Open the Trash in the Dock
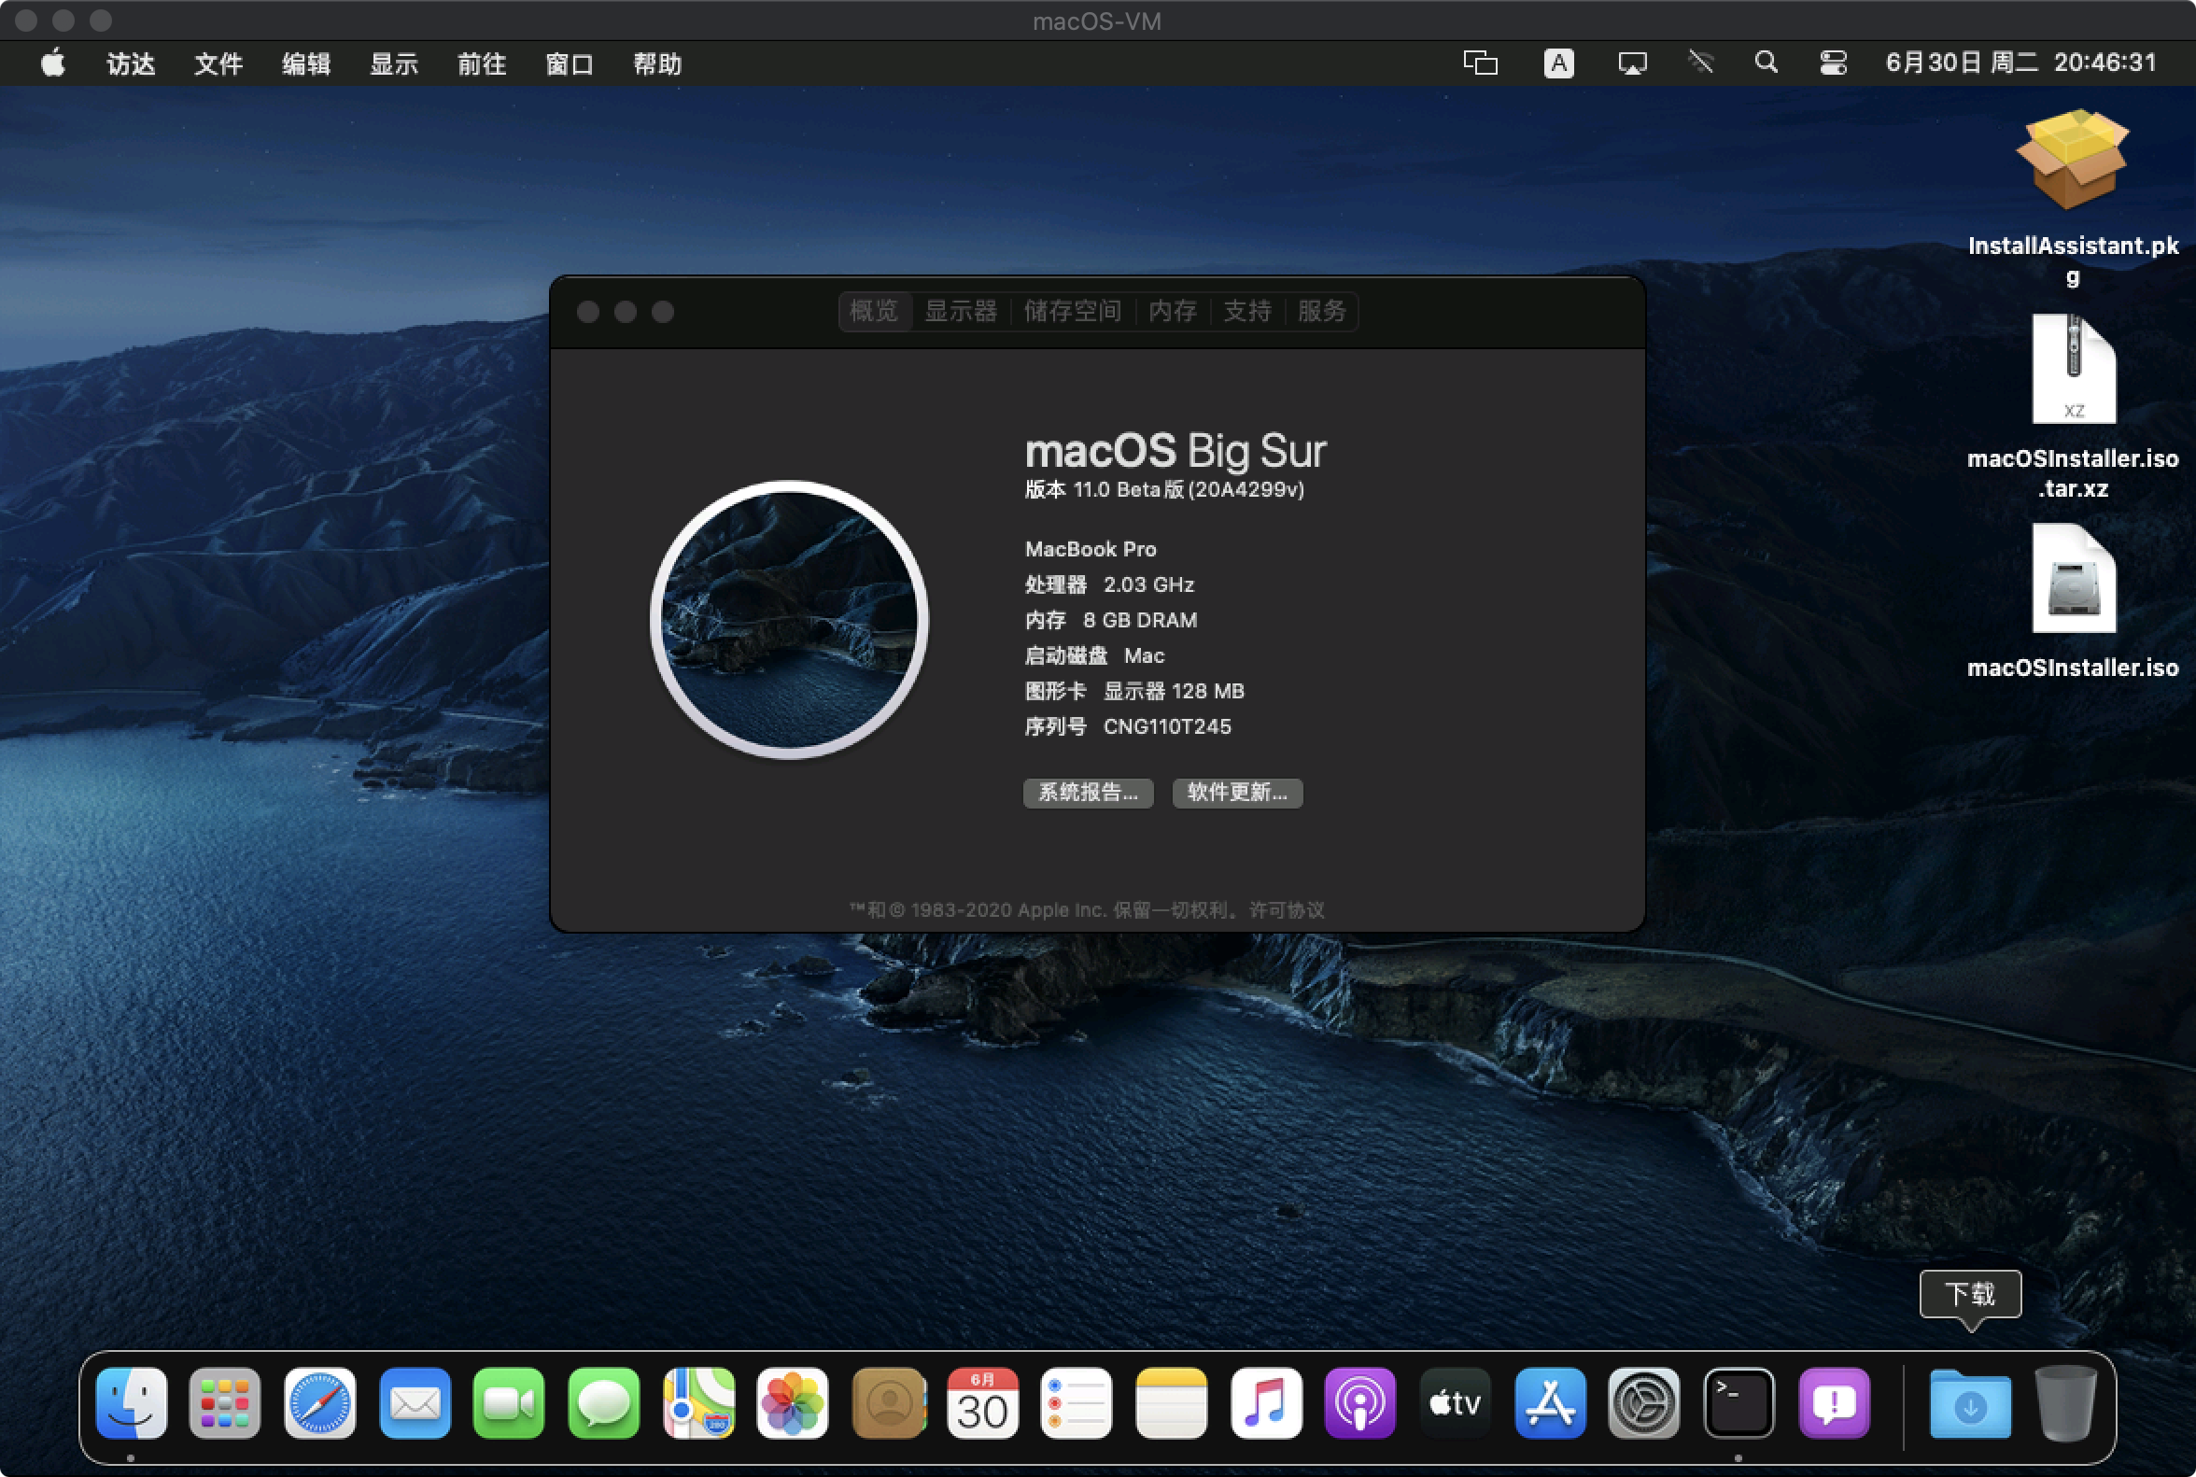This screenshot has width=2196, height=1477. point(2066,1403)
